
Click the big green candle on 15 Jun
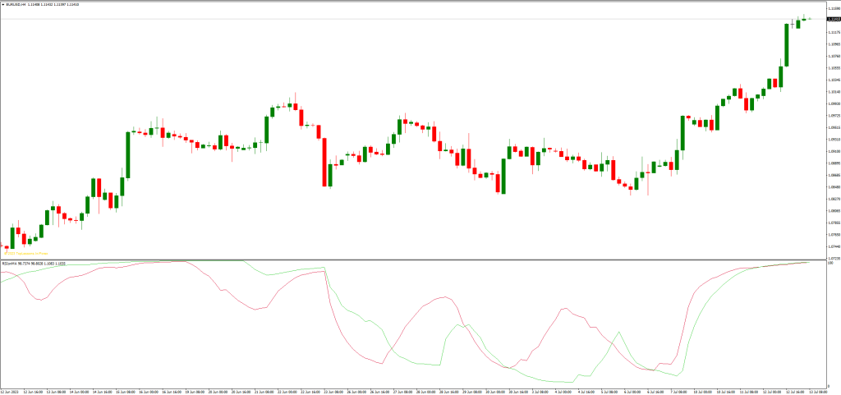click(128, 154)
